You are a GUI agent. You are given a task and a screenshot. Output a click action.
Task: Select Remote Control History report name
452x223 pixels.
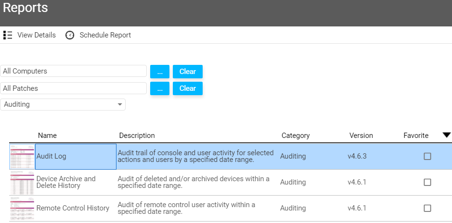pos(73,208)
